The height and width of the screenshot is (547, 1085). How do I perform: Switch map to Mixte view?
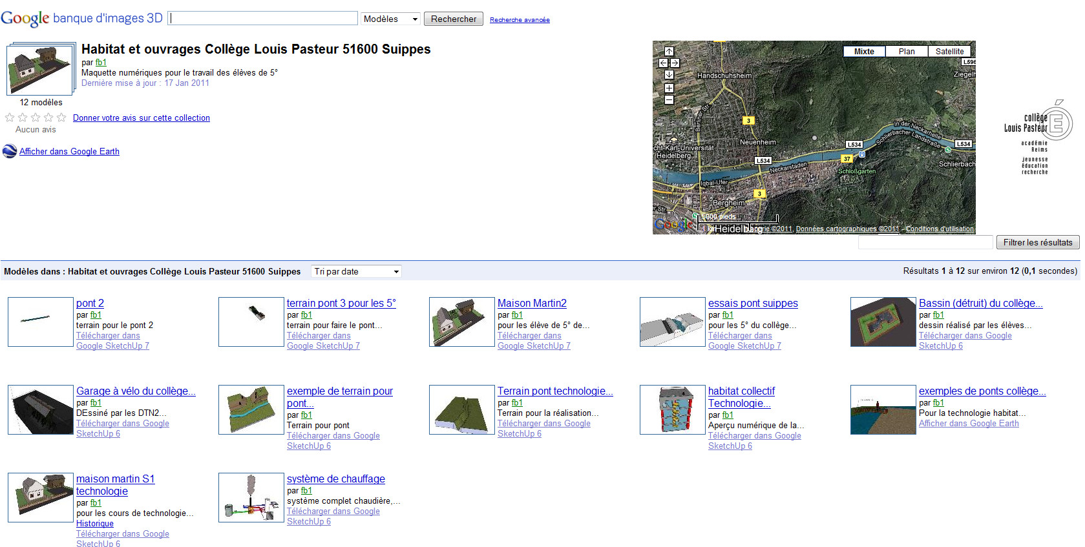pos(864,51)
